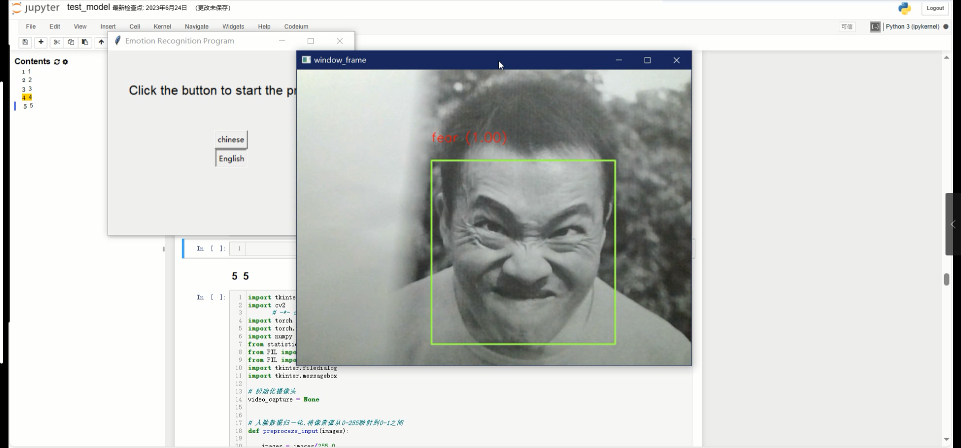Click the vertical scrollbar thumb
The image size is (961, 448).
click(x=946, y=279)
